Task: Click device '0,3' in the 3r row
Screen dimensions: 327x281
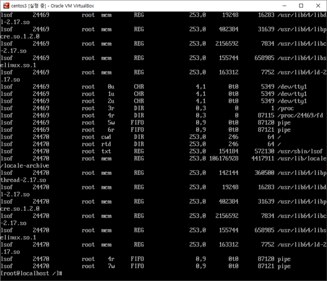Action: [x=200, y=108]
